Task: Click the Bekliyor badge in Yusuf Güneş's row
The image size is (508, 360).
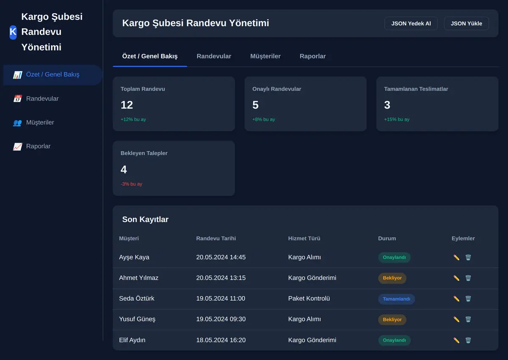Action: tap(392, 319)
